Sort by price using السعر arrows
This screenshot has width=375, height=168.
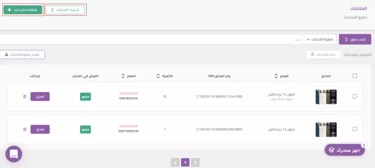(123, 76)
